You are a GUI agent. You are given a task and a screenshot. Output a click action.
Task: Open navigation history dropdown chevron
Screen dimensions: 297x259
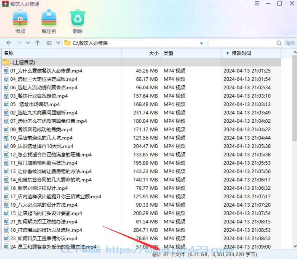coord(28,43)
